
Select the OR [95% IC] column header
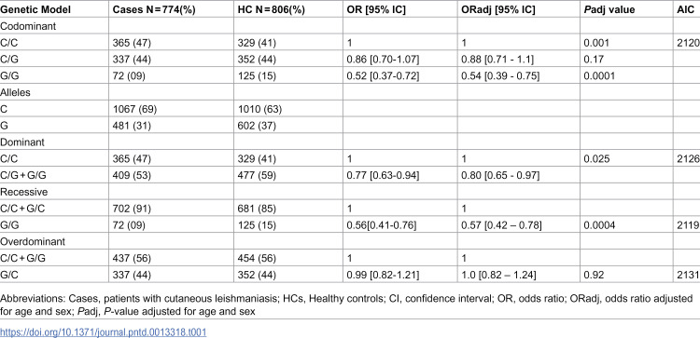(375, 9)
